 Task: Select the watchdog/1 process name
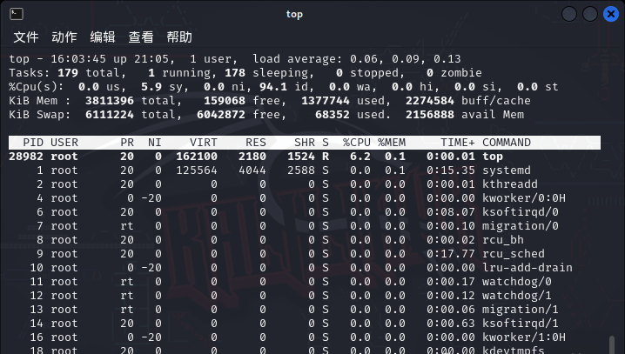click(517, 296)
